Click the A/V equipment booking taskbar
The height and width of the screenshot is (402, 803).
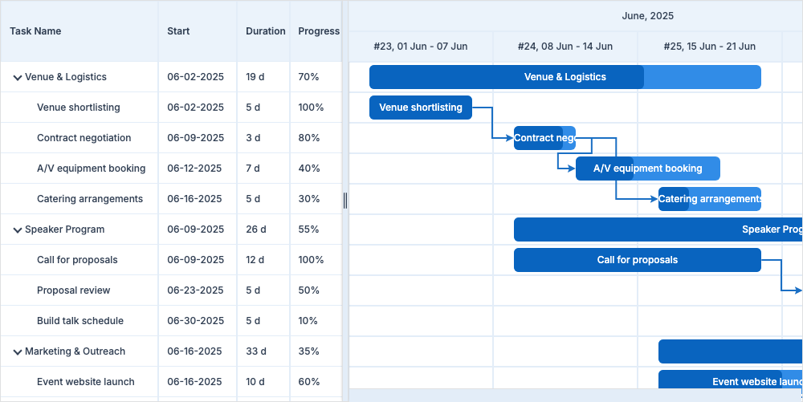[647, 169]
